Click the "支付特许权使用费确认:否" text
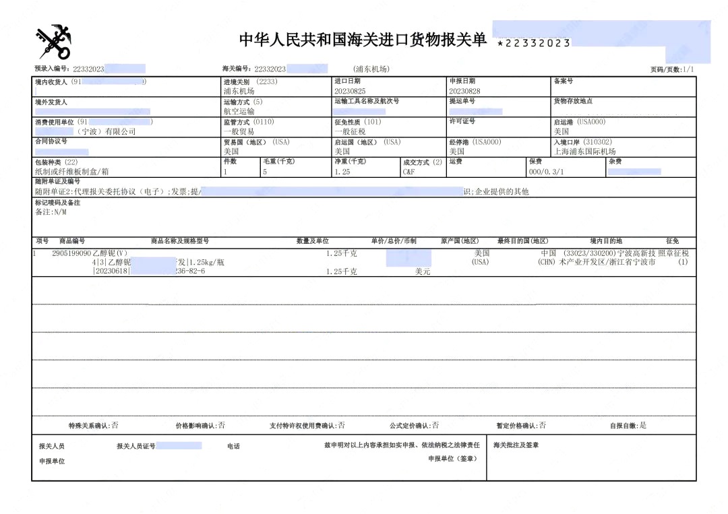The height and width of the screenshot is (514, 728). click(307, 425)
